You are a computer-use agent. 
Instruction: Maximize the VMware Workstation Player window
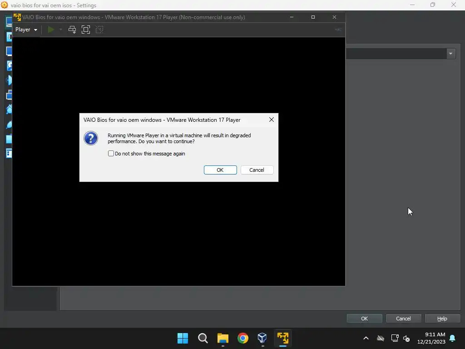click(x=313, y=17)
